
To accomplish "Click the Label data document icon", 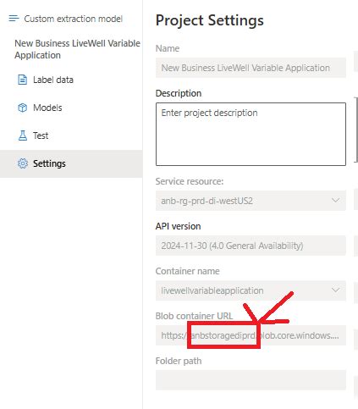I will (x=23, y=80).
